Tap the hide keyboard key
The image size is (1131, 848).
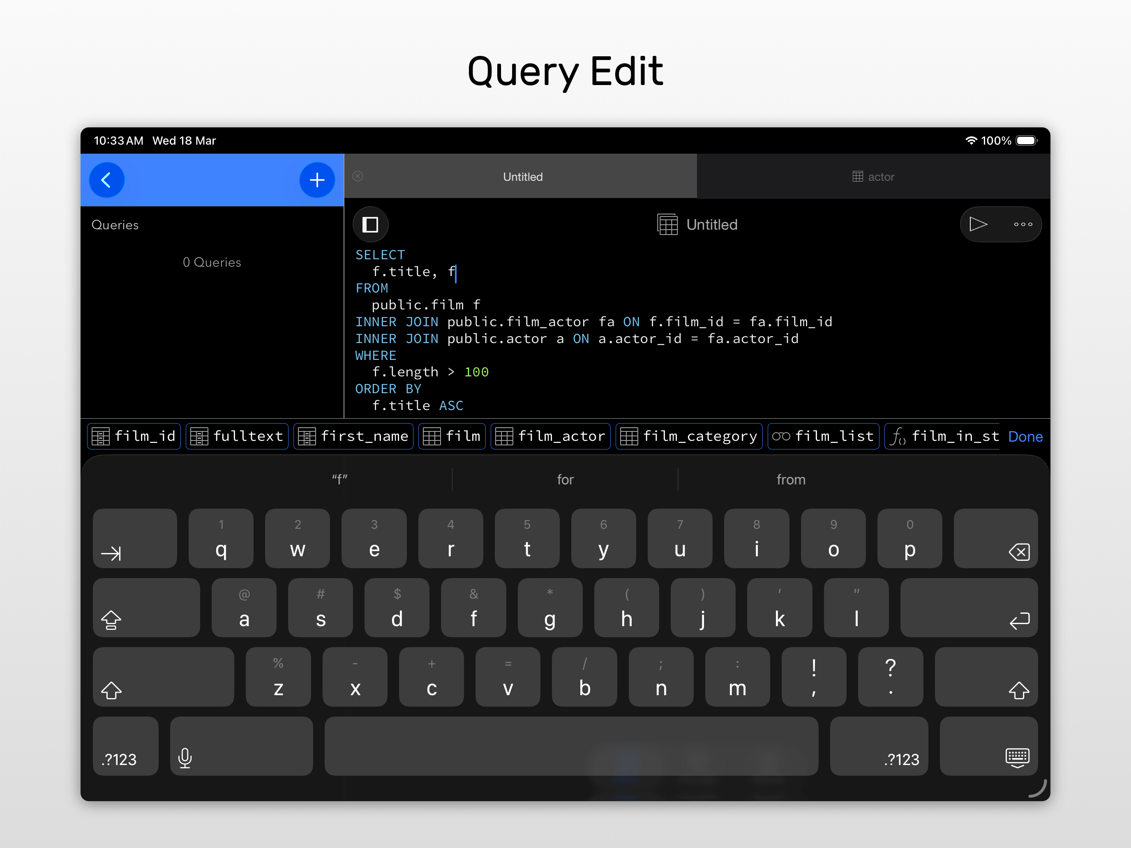[x=989, y=746]
